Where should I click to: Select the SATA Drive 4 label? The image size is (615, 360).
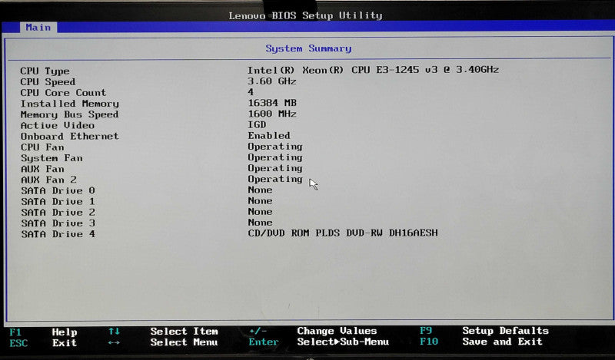click(x=58, y=234)
